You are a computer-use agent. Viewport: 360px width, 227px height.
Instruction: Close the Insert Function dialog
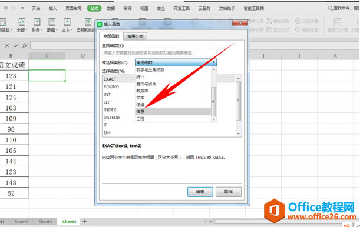[x=240, y=24]
